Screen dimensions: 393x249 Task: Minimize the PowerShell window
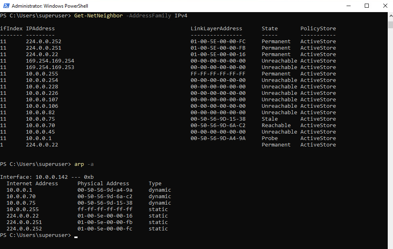(x=349, y=6)
